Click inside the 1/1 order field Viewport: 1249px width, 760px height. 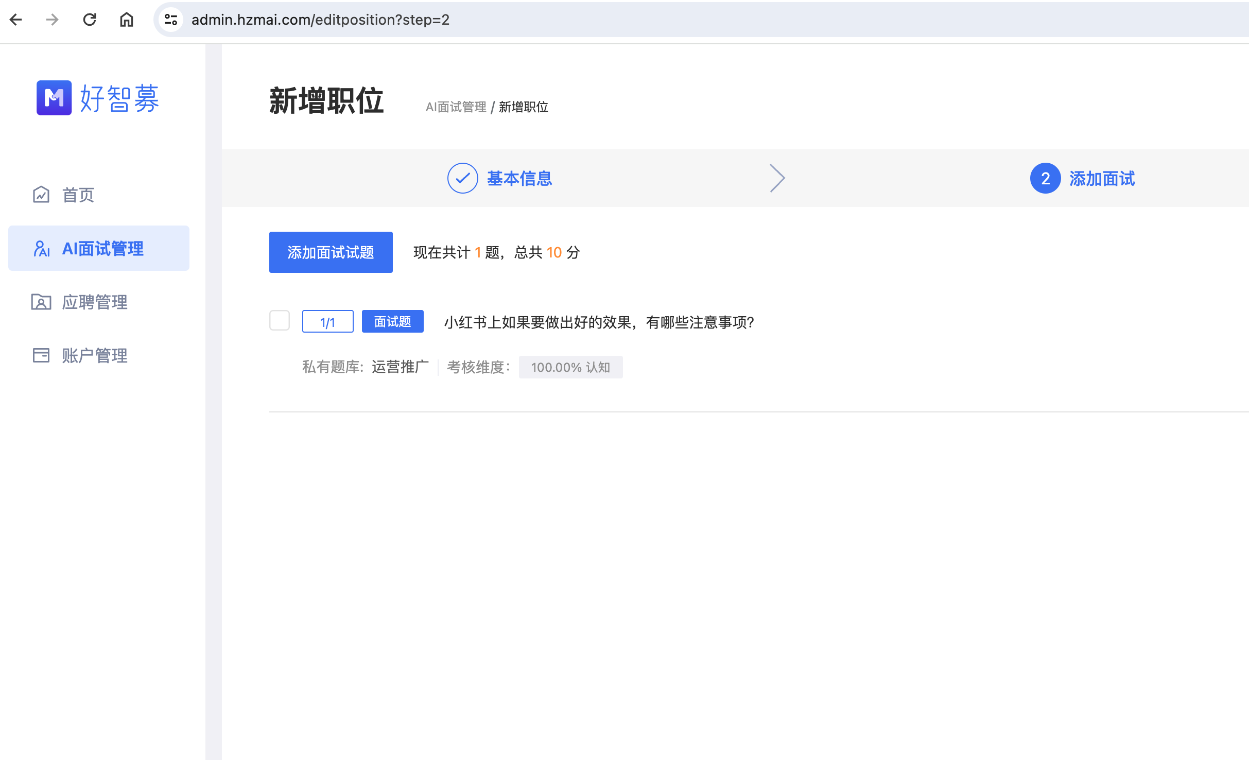tap(327, 321)
